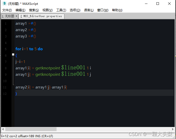Open the 帮助(H) help menu
This screenshot has height=139, width=176.
point(117,10)
